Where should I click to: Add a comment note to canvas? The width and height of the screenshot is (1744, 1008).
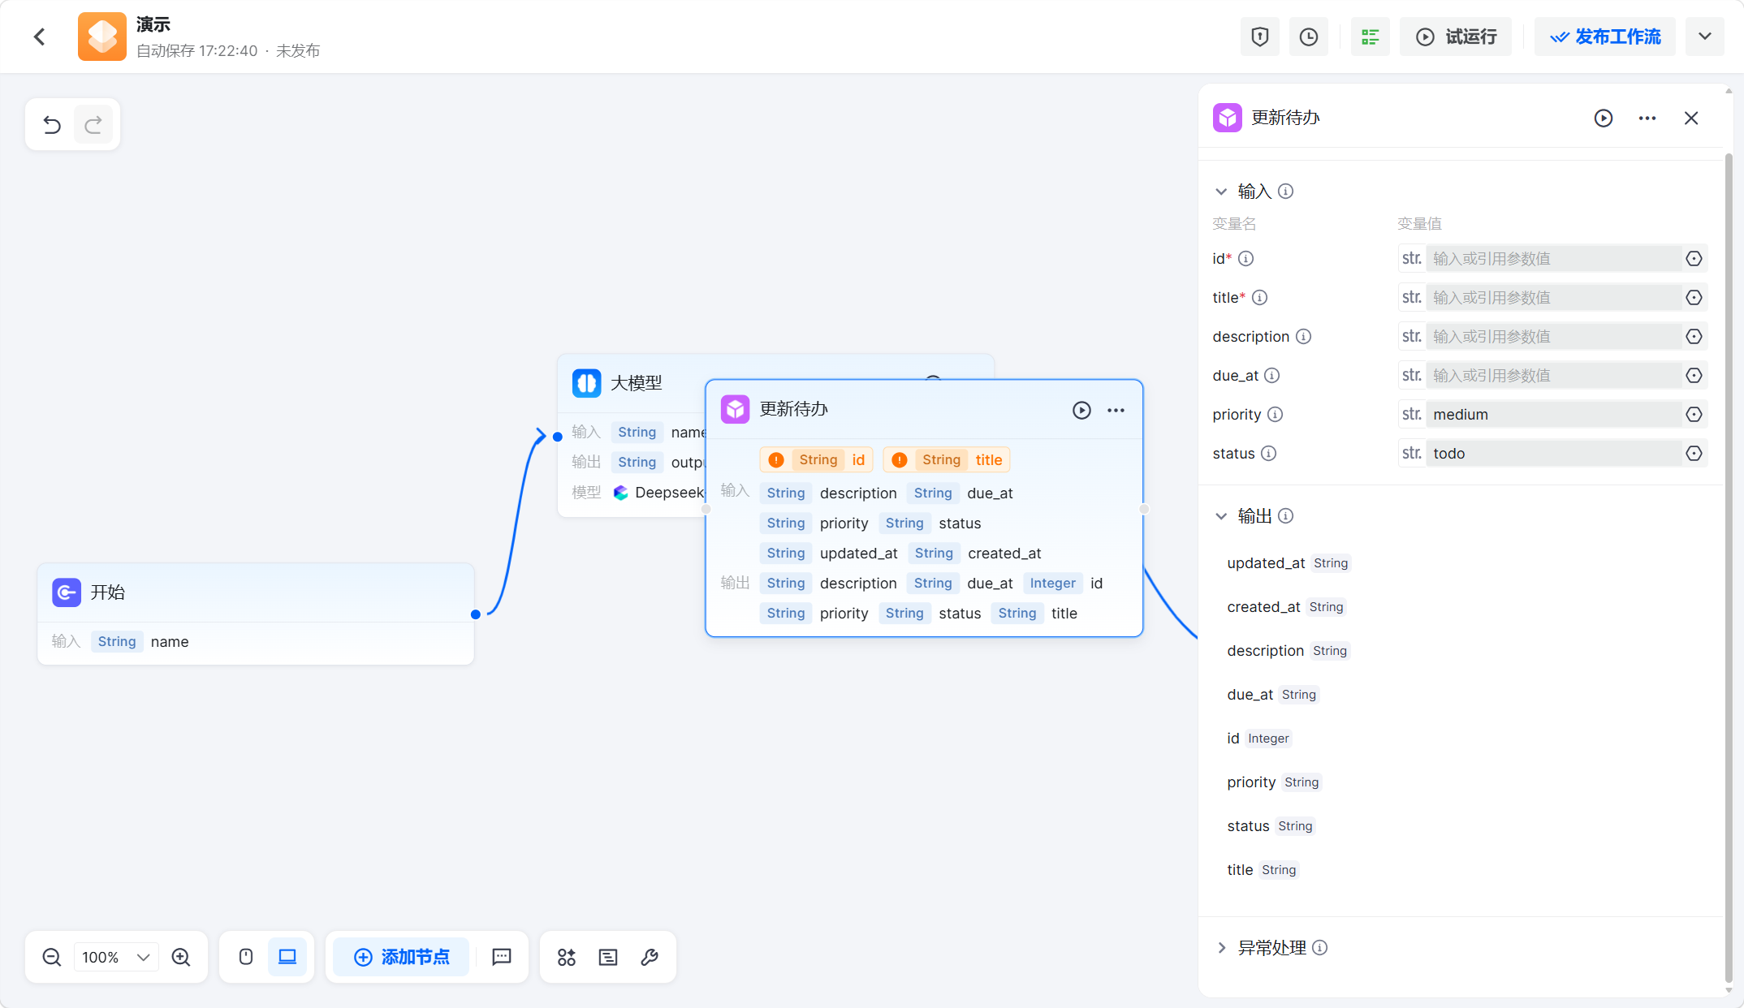click(502, 958)
